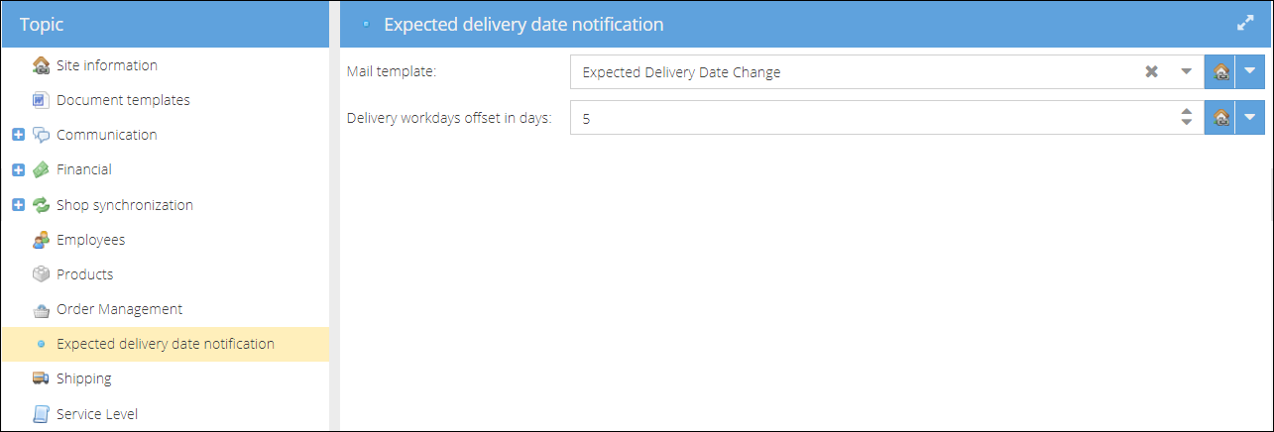Click the Communication speech bubble icon
The width and height of the screenshot is (1274, 432).
[x=41, y=135]
